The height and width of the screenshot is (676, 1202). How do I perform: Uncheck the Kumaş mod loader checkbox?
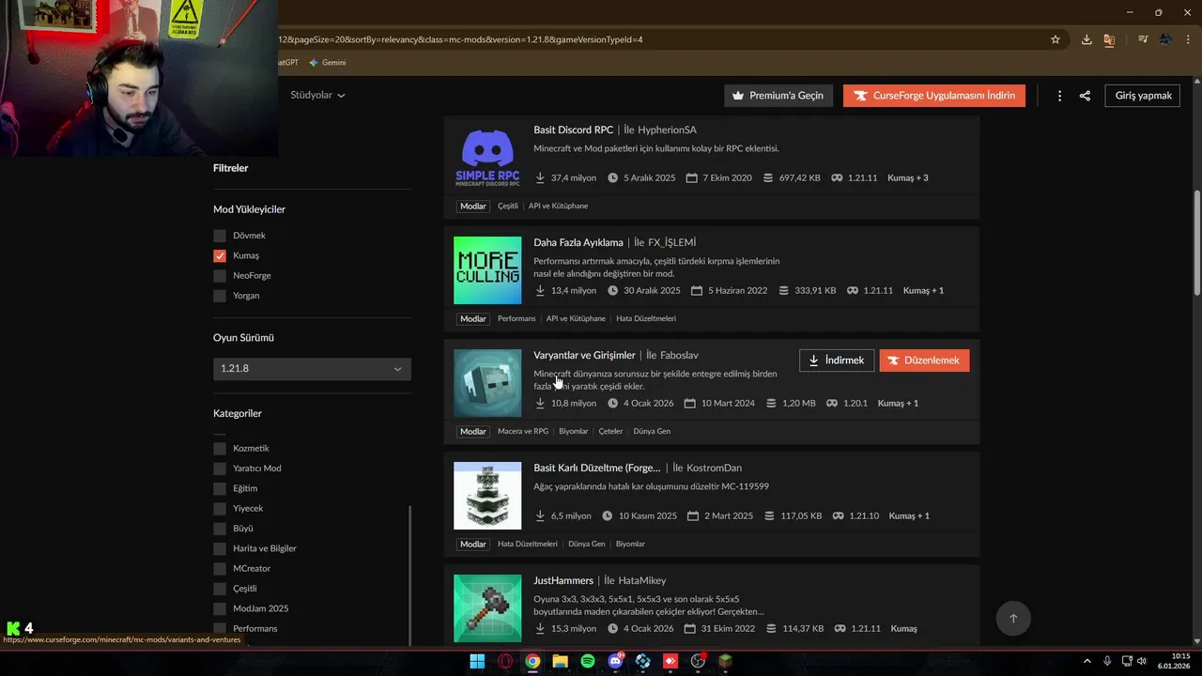(x=220, y=255)
